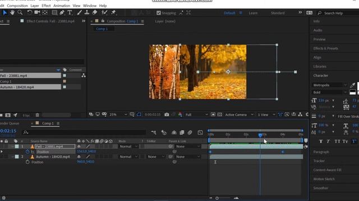Open the Effect menu
Screen dimensions: 359x201
(x=46, y=6)
